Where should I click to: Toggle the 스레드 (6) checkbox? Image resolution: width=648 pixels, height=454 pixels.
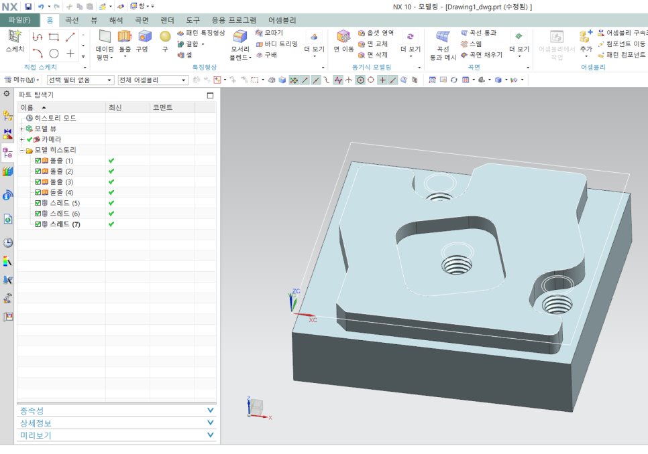(x=38, y=214)
